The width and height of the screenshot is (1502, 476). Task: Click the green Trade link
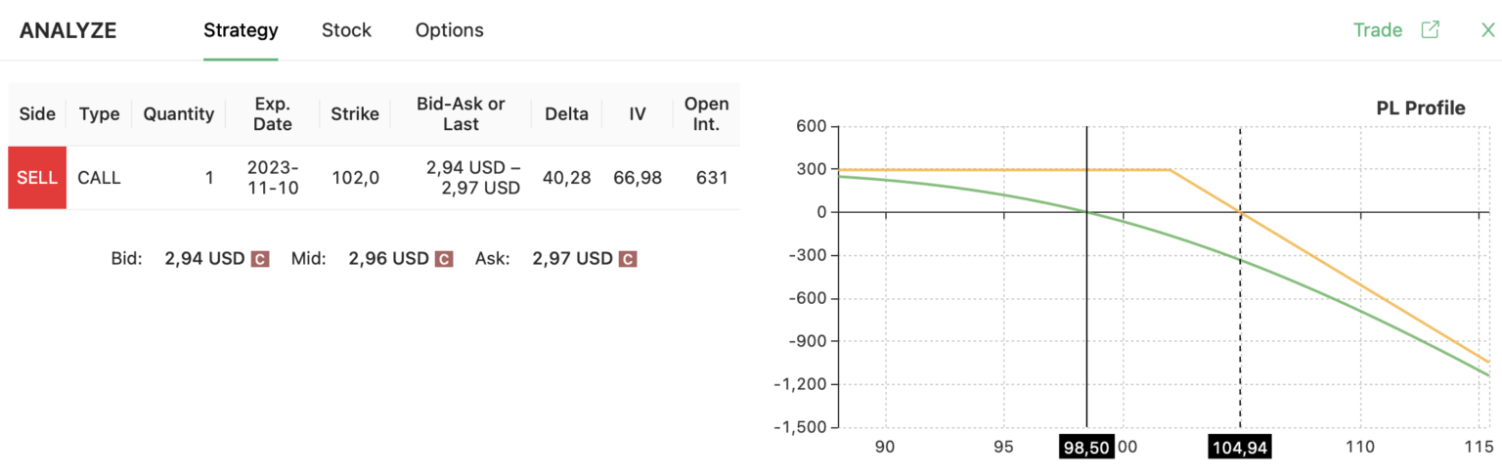1377,30
